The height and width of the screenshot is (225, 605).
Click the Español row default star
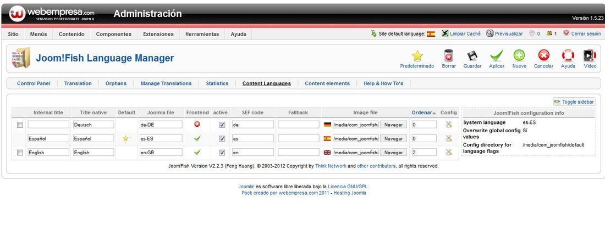coord(125,138)
